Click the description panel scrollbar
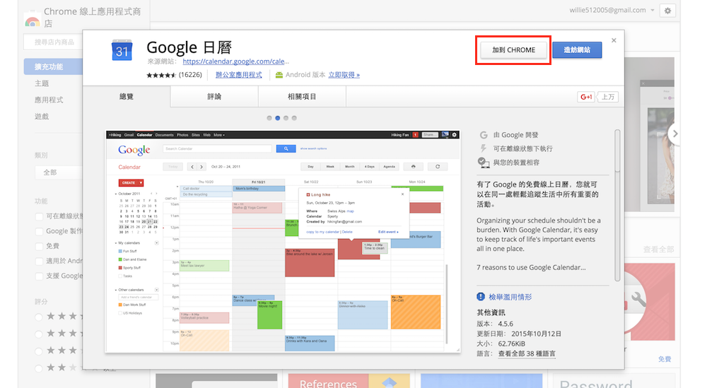707x388 pixels. tap(617, 206)
